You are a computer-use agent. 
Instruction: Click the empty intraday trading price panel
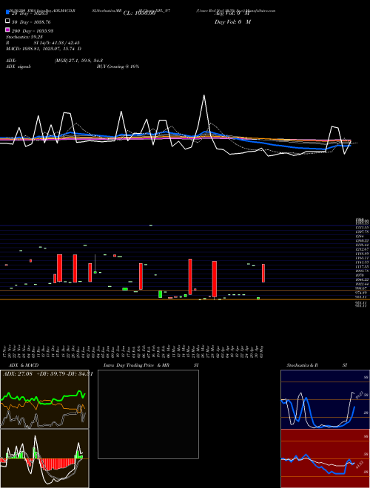click(x=148, y=414)
